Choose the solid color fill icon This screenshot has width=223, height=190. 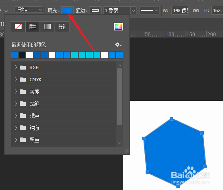[33, 27]
